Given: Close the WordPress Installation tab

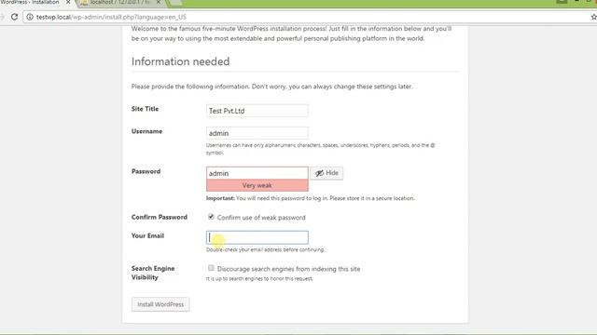Looking at the screenshot, I should point(68,2).
